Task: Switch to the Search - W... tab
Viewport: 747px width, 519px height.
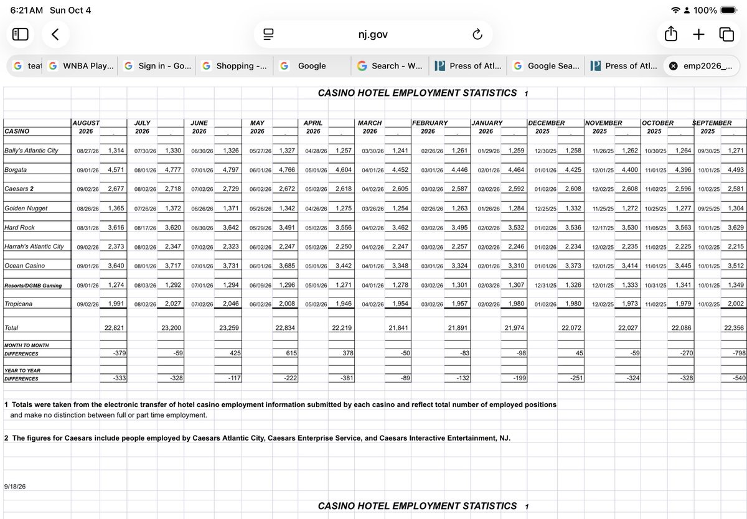Action: pyautogui.click(x=389, y=66)
